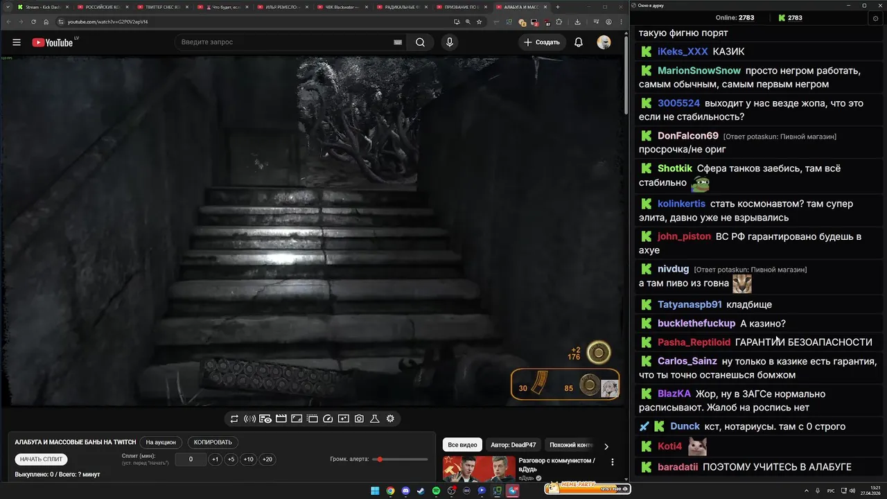Open the MEME PARTY overlay widget
Image resolution: width=887 pixels, height=499 pixels.
tap(586, 488)
